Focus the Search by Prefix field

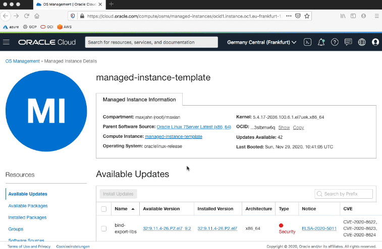click(344, 194)
